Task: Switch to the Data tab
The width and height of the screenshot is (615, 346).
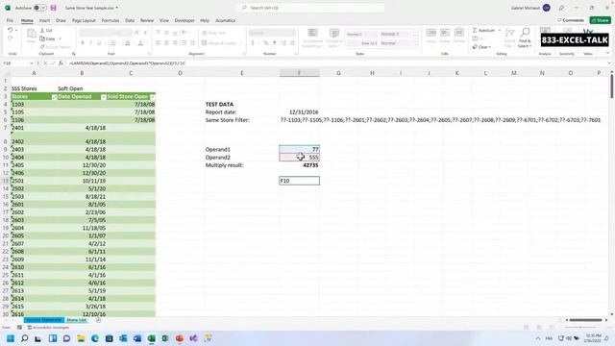Action: coord(130,20)
